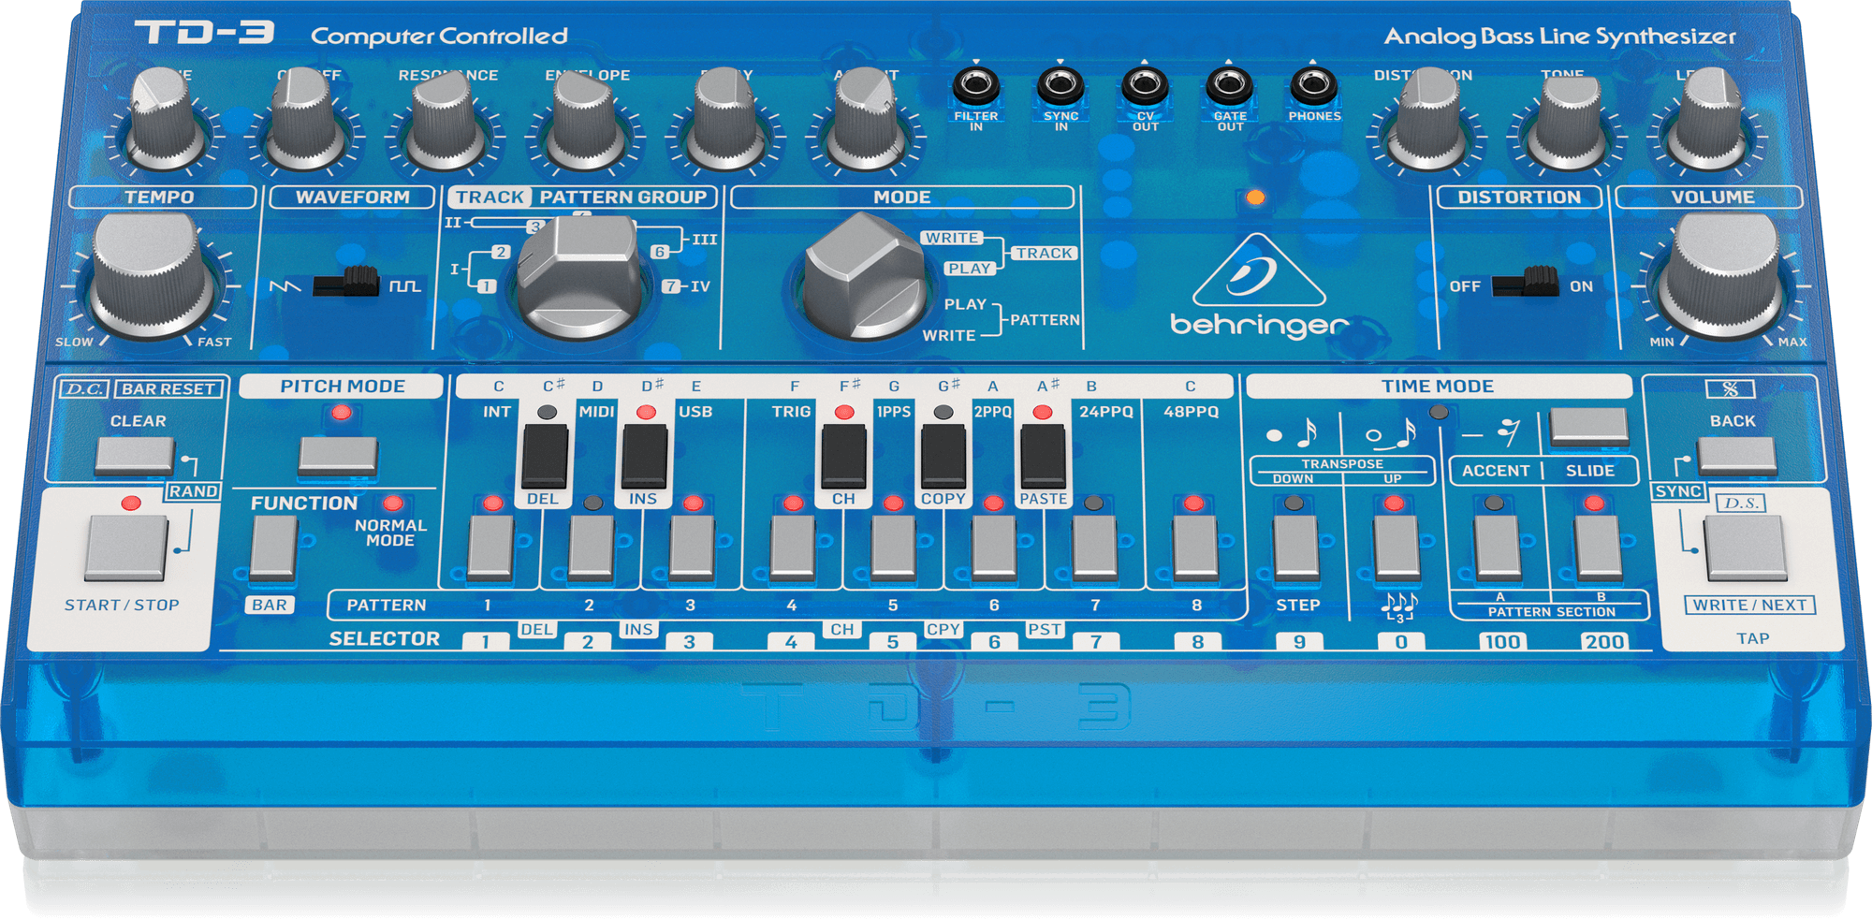The image size is (1872, 920).
Task: Click the Accent knob in top row
Action: tap(866, 119)
